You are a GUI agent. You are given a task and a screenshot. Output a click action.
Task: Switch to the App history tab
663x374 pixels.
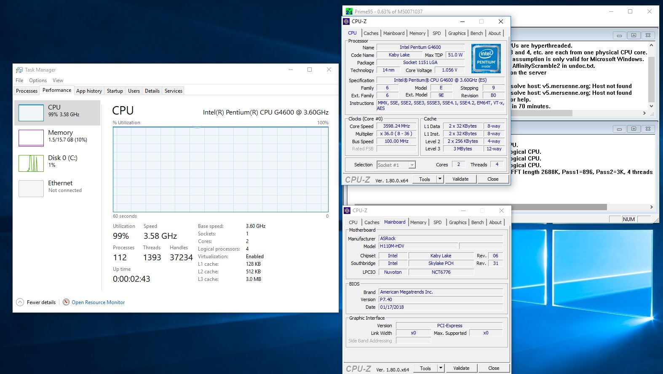89,91
